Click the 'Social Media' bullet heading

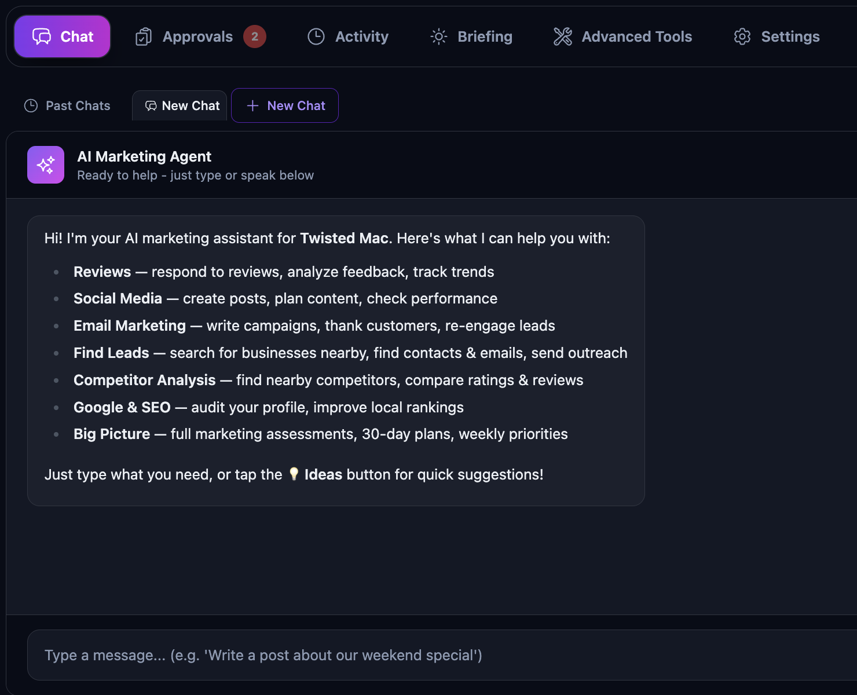point(118,298)
